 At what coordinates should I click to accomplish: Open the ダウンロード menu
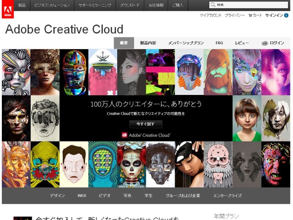click(x=130, y=5)
